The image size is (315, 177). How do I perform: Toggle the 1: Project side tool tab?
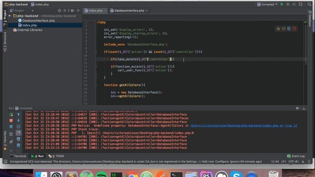(5, 18)
